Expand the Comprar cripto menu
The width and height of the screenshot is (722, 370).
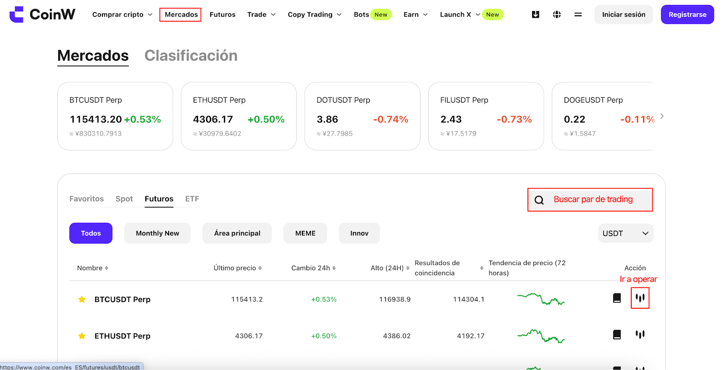pyautogui.click(x=122, y=14)
